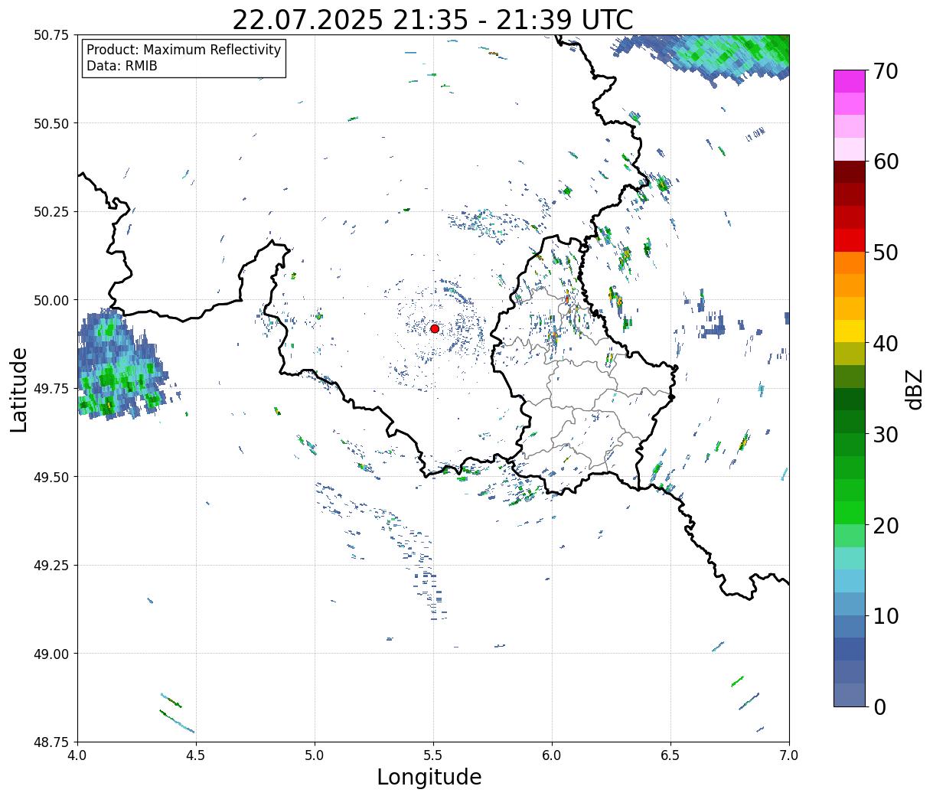Click latitude tick label 50.75

click(52, 35)
